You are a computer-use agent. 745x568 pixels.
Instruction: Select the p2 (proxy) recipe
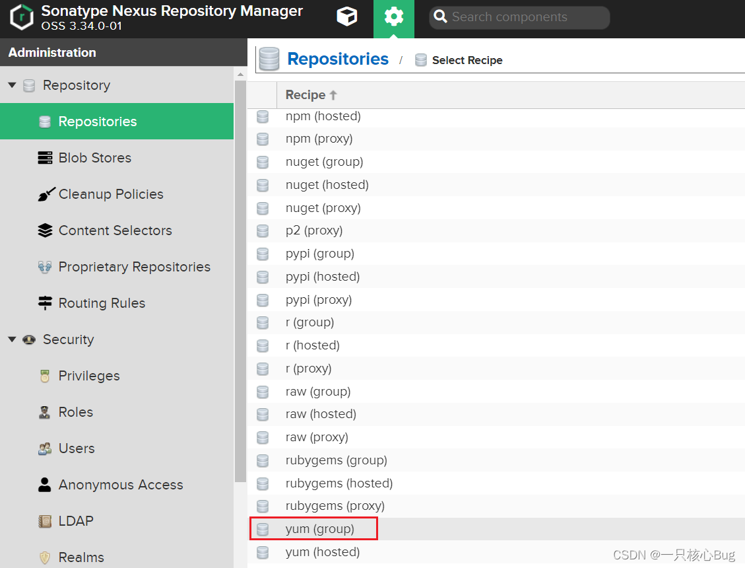[496, 231]
